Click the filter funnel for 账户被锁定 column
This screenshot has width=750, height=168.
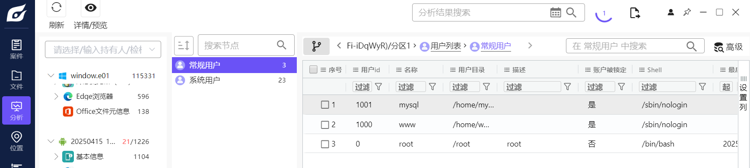[622, 87]
